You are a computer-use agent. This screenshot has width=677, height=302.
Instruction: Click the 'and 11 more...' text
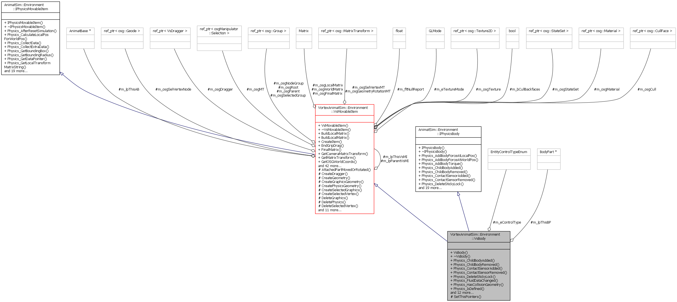(x=330, y=210)
